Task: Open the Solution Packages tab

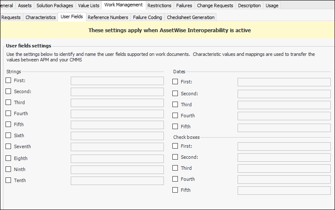Action: pos(55,6)
